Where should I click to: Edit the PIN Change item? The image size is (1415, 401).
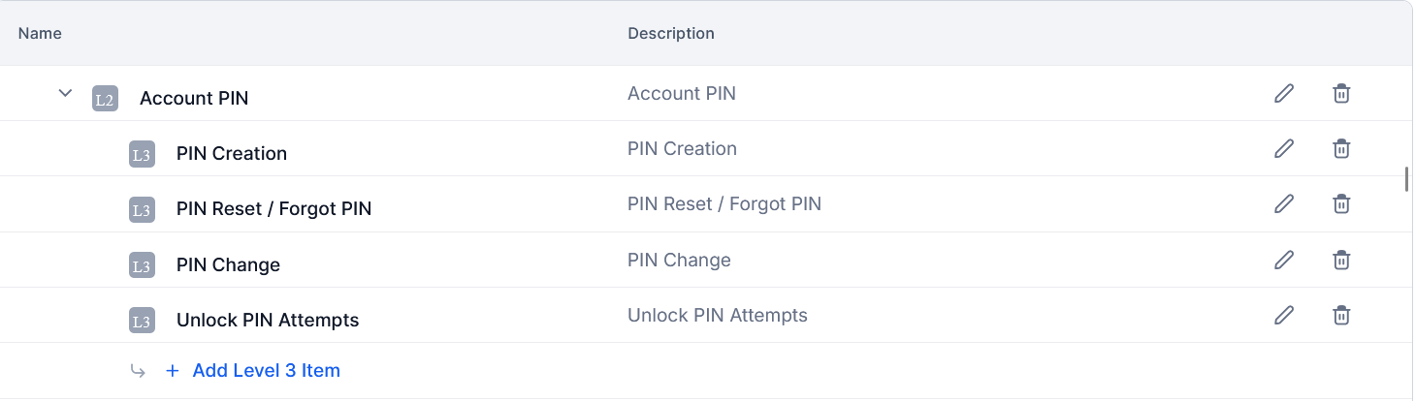pyautogui.click(x=1284, y=260)
